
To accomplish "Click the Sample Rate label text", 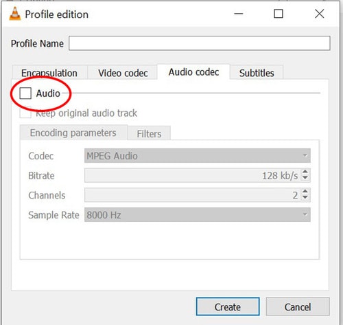I will coord(54,215).
